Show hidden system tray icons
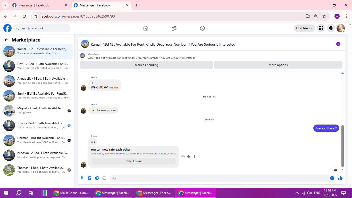 297,193
